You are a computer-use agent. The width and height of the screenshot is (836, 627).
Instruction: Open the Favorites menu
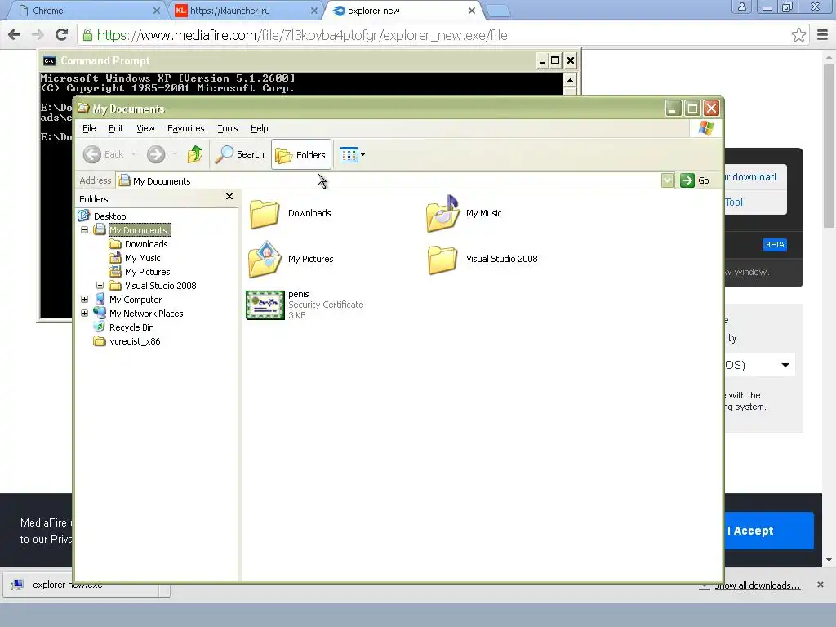(x=185, y=128)
